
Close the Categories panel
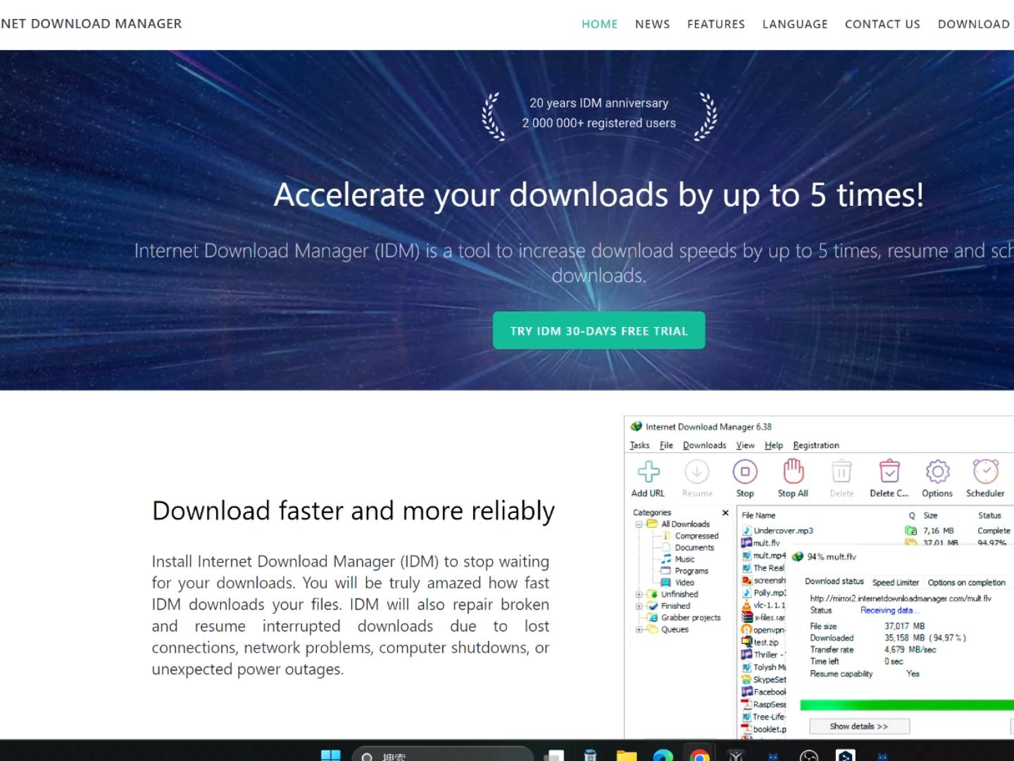click(x=725, y=513)
